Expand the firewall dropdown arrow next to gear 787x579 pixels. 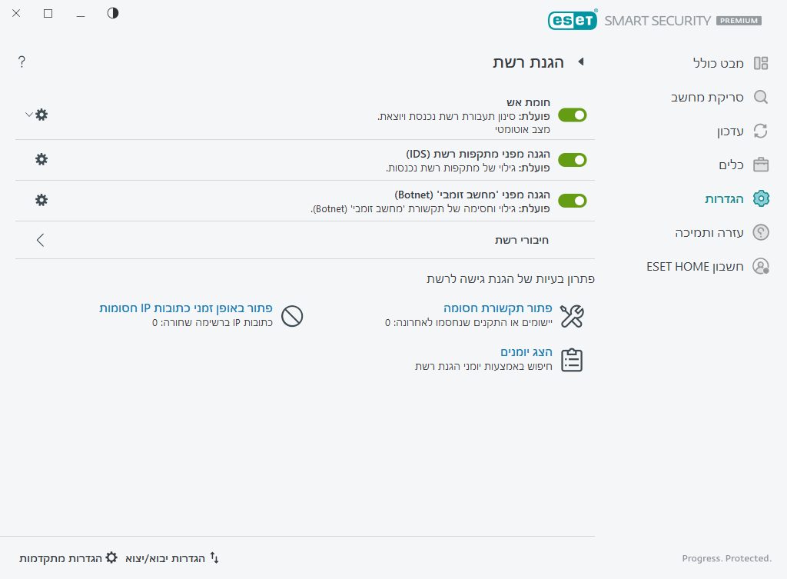tap(28, 115)
